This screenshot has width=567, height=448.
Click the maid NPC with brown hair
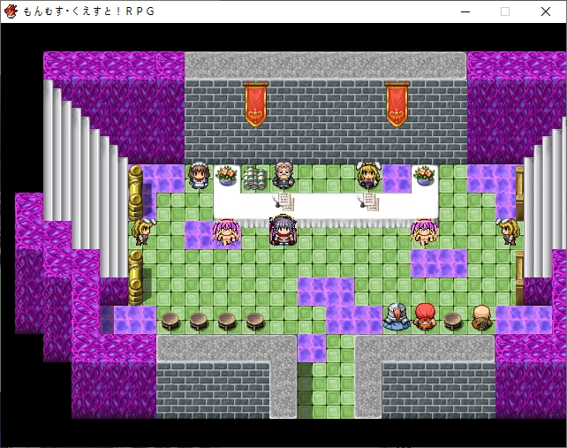[x=199, y=176]
